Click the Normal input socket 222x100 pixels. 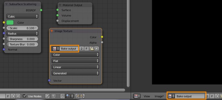pyautogui.click(x=4, y=49)
